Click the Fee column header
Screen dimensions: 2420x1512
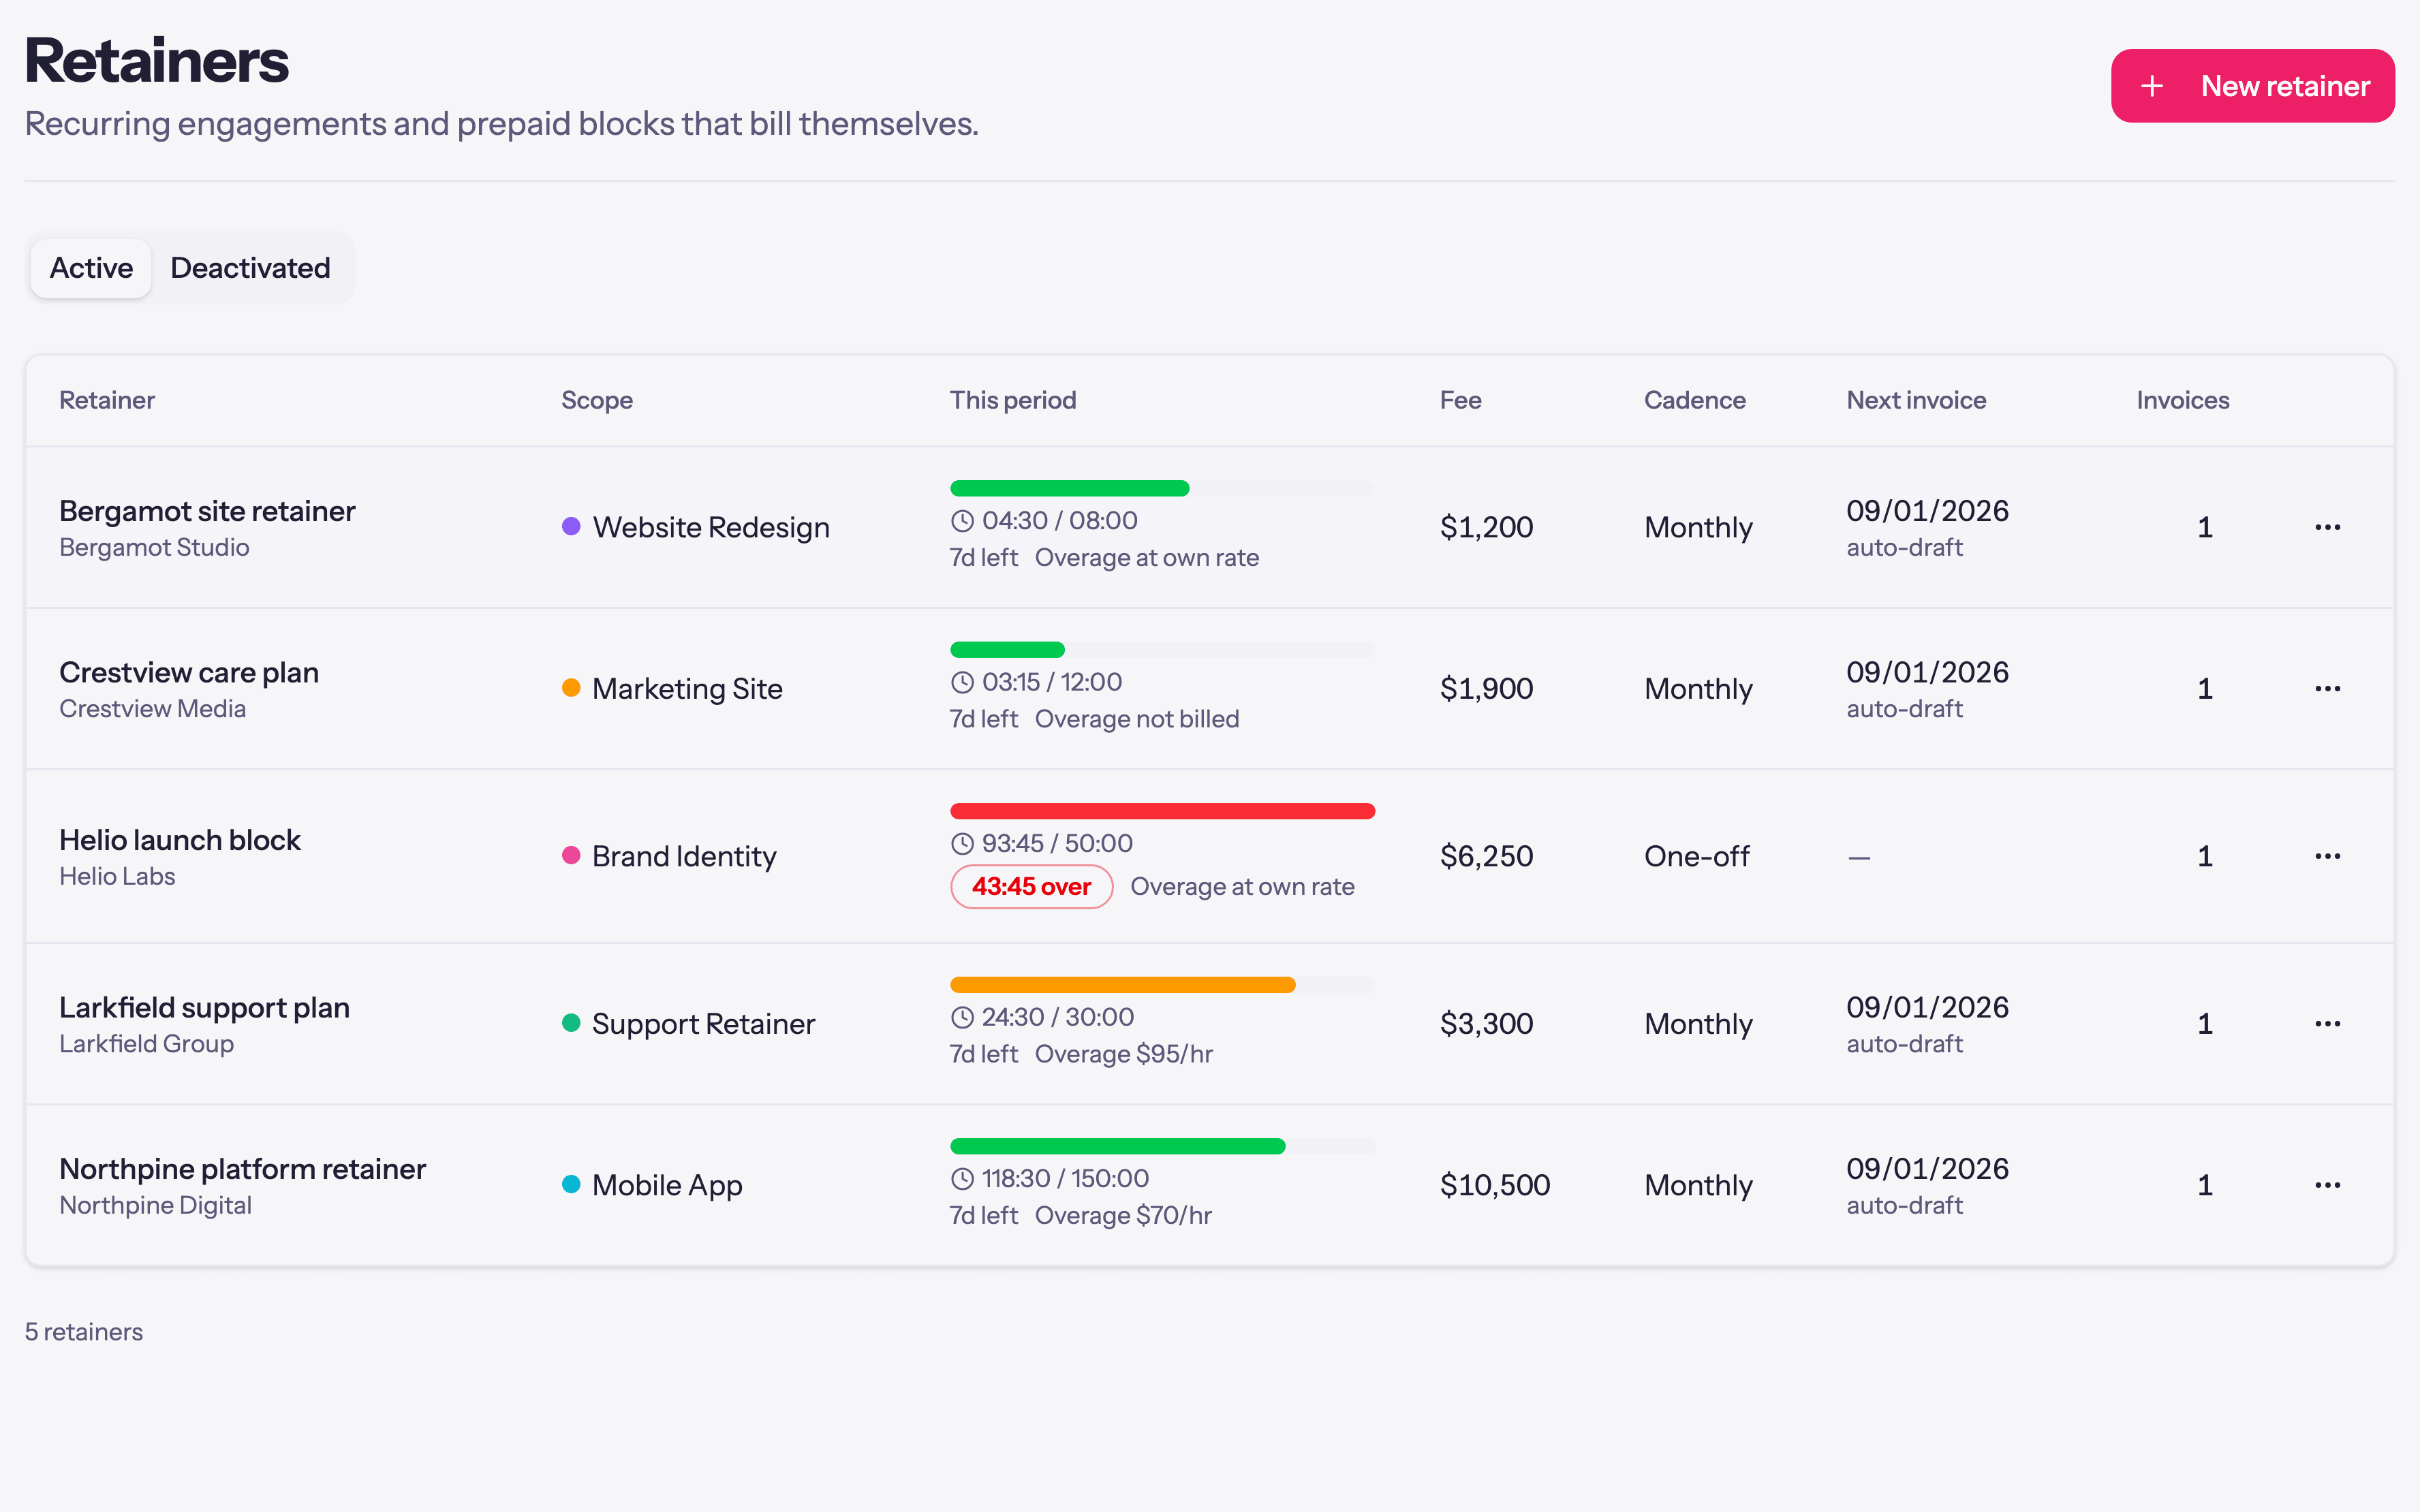click(1460, 400)
